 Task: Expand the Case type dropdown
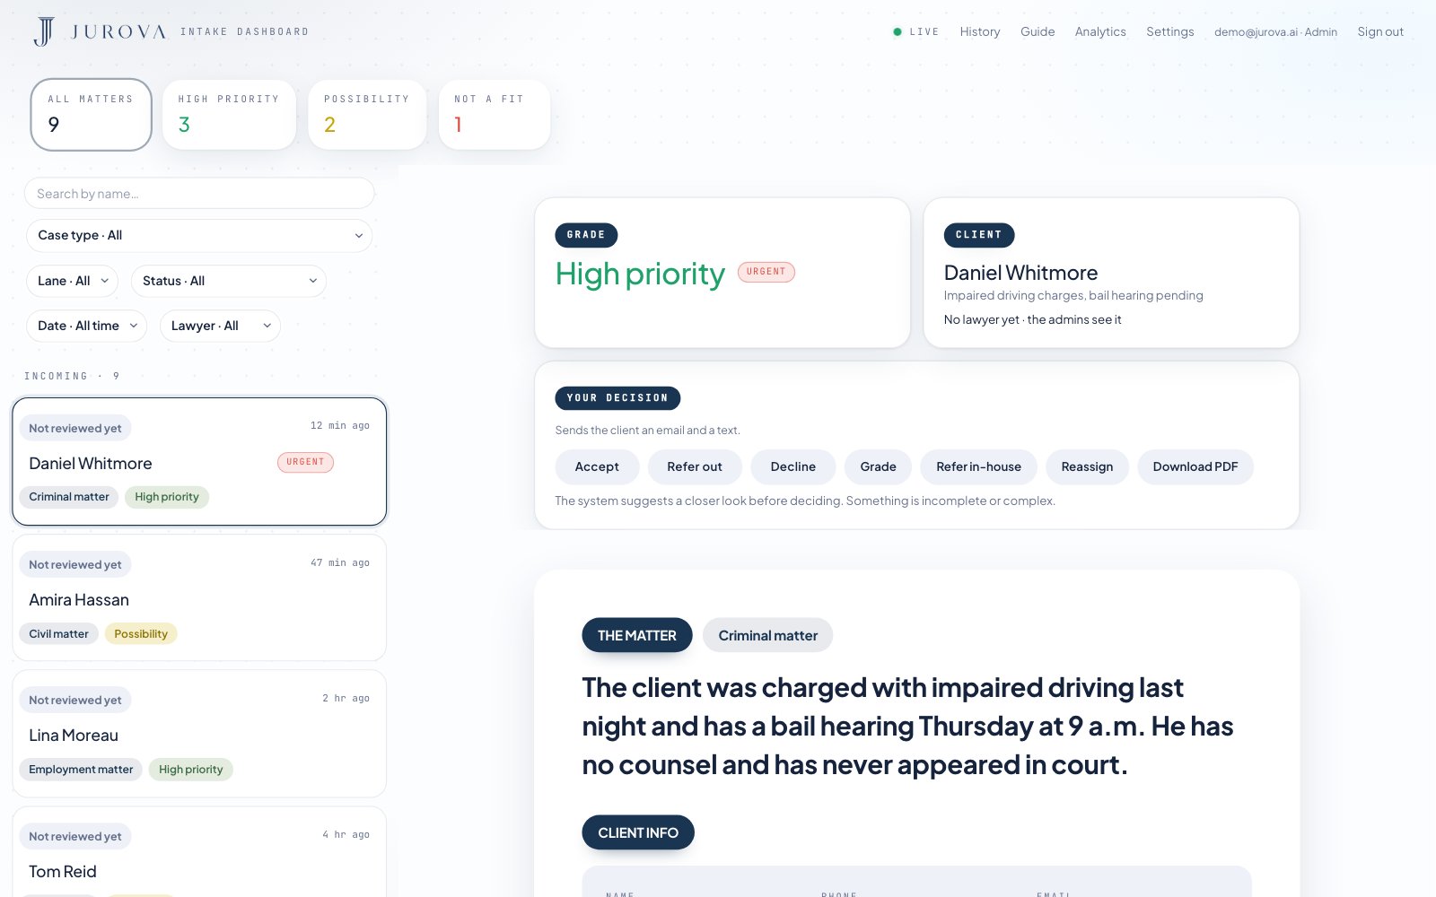pos(199,235)
